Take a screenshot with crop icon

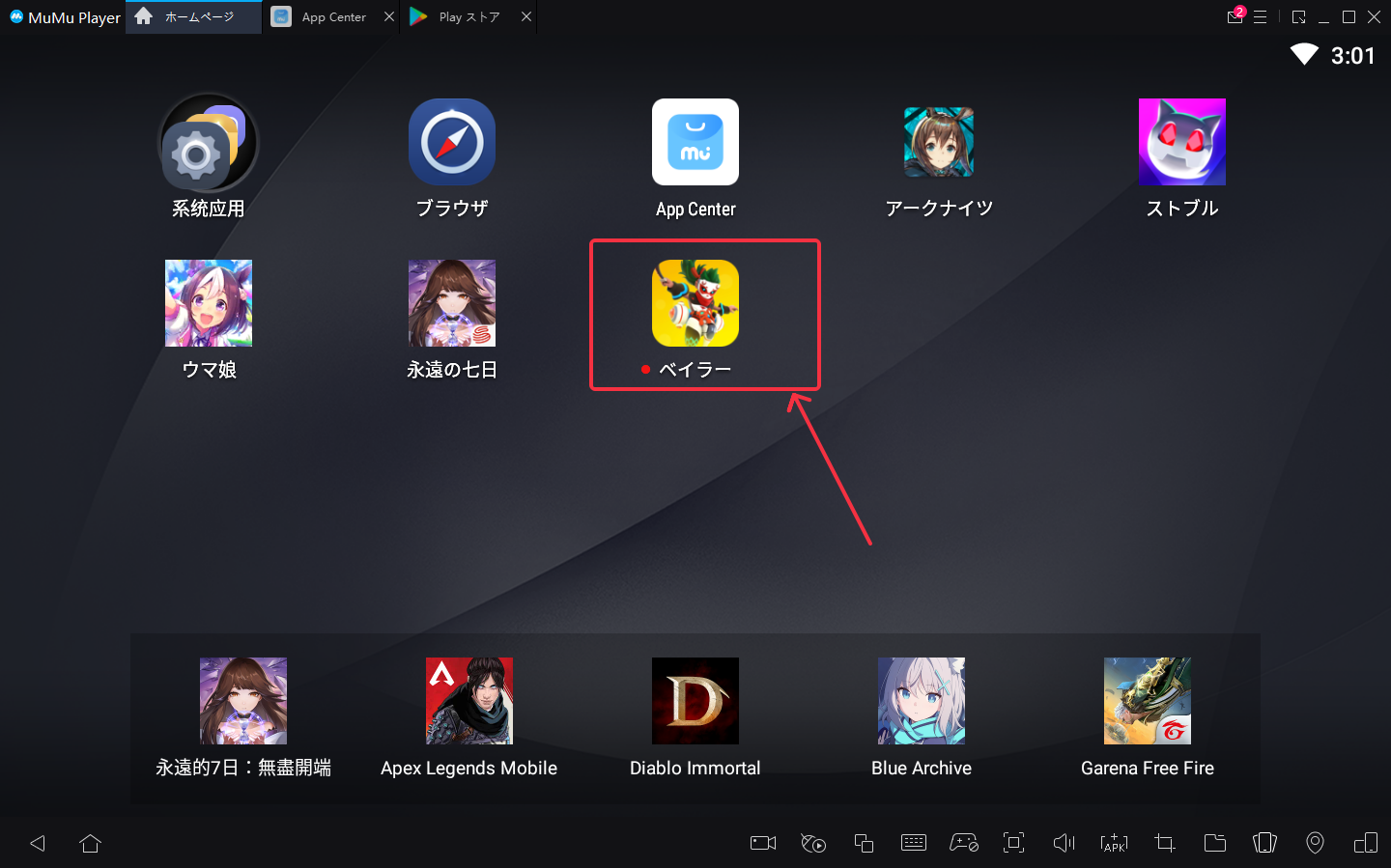click(x=1165, y=843)
